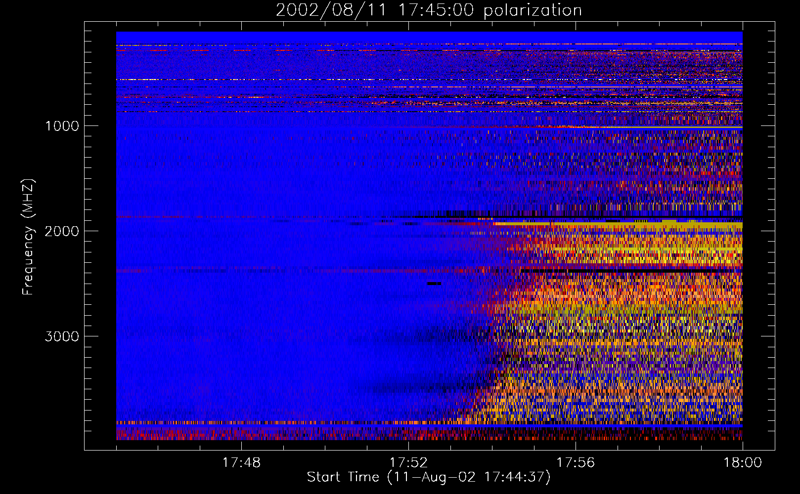This screenshot has width=800, height=494.
Task: Click the plot title '2002/08/11 17:45:00 polarization'
Action: click(429, 10)
